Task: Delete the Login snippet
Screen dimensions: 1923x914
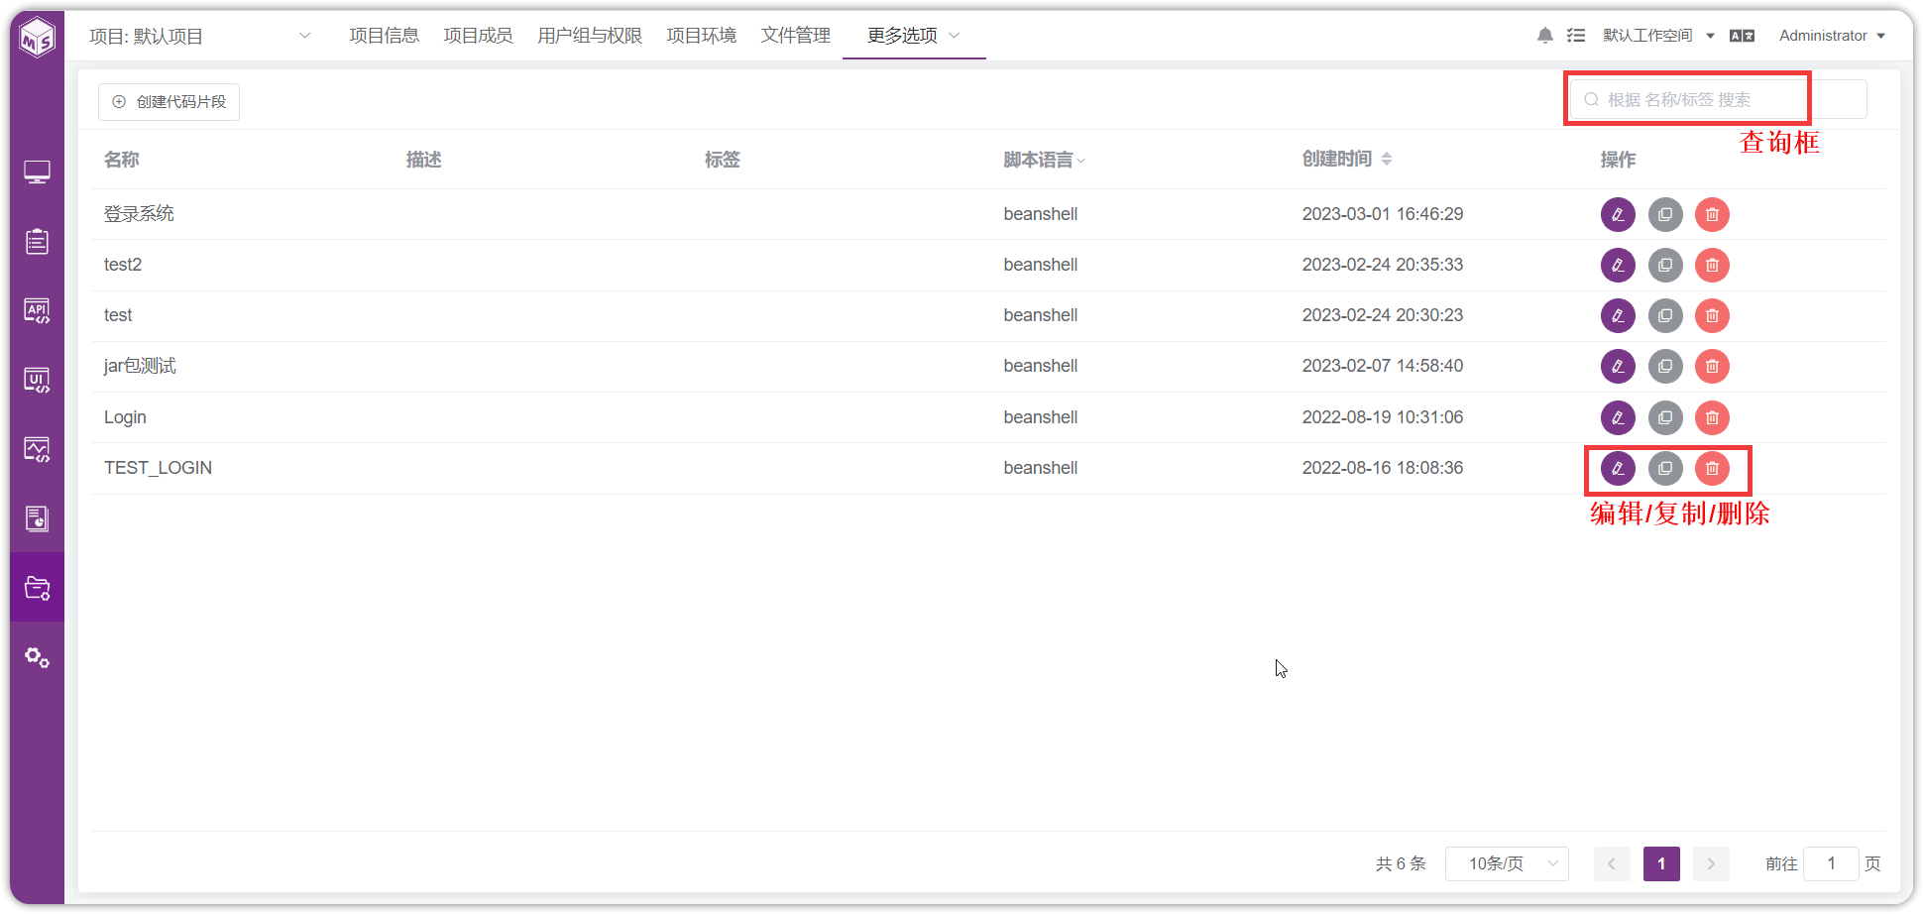Action: (1712, 417)
